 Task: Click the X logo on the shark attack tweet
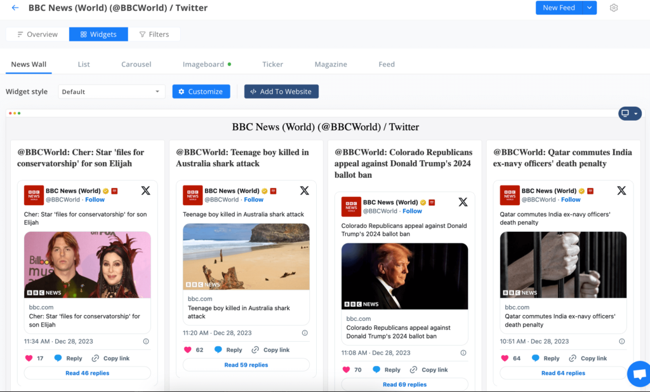[304, 191]
